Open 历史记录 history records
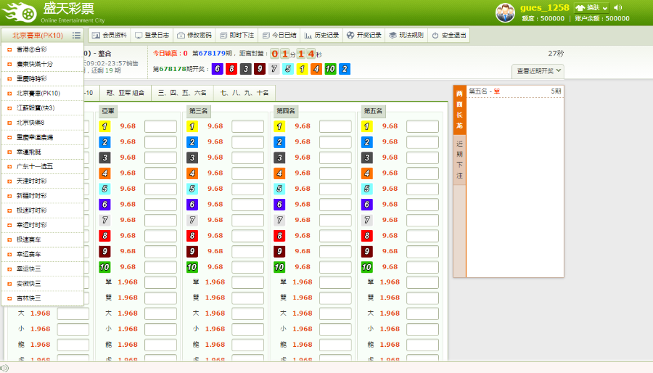The height and width of the screenshot is (373, 653). (321, 35)
